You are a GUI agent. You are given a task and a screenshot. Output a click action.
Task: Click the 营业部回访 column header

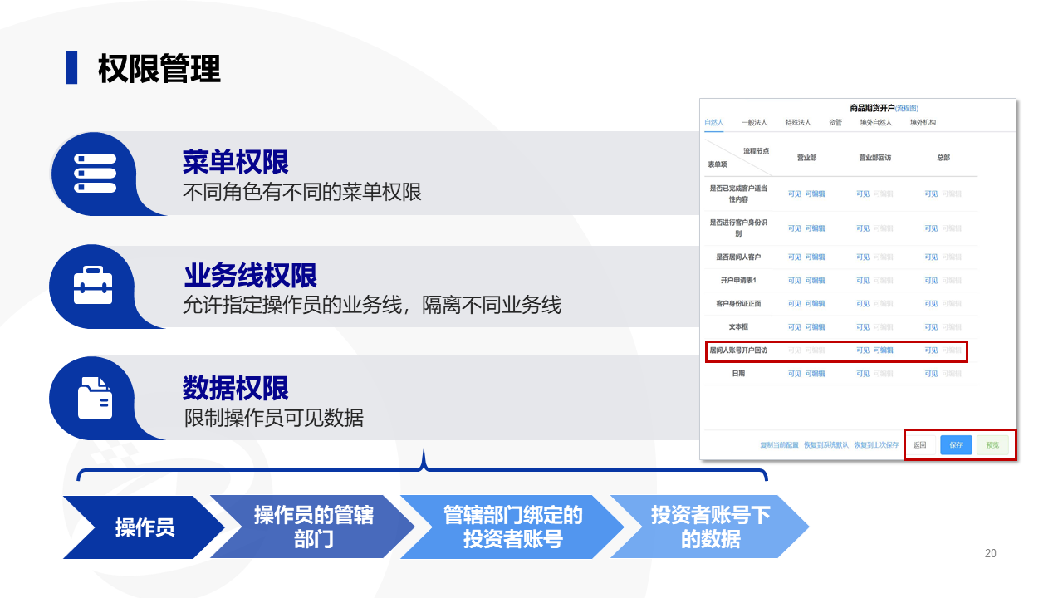(x=875, y=158)
